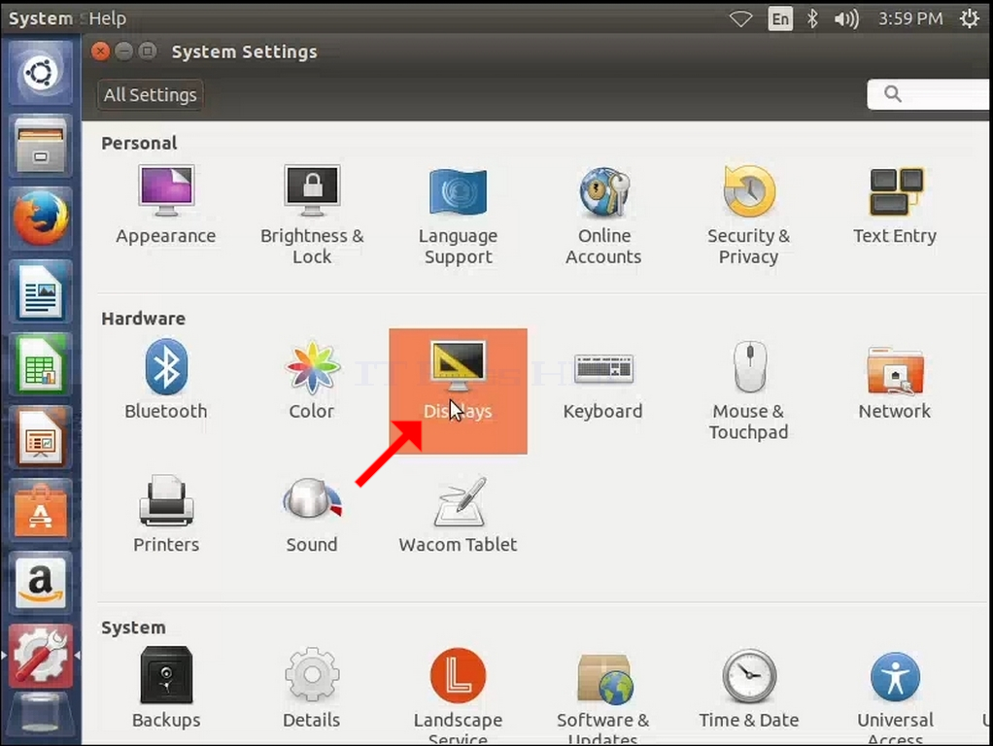993x746 pixels.
Task: Open the System menu in top bar
Action: [40, 18]
